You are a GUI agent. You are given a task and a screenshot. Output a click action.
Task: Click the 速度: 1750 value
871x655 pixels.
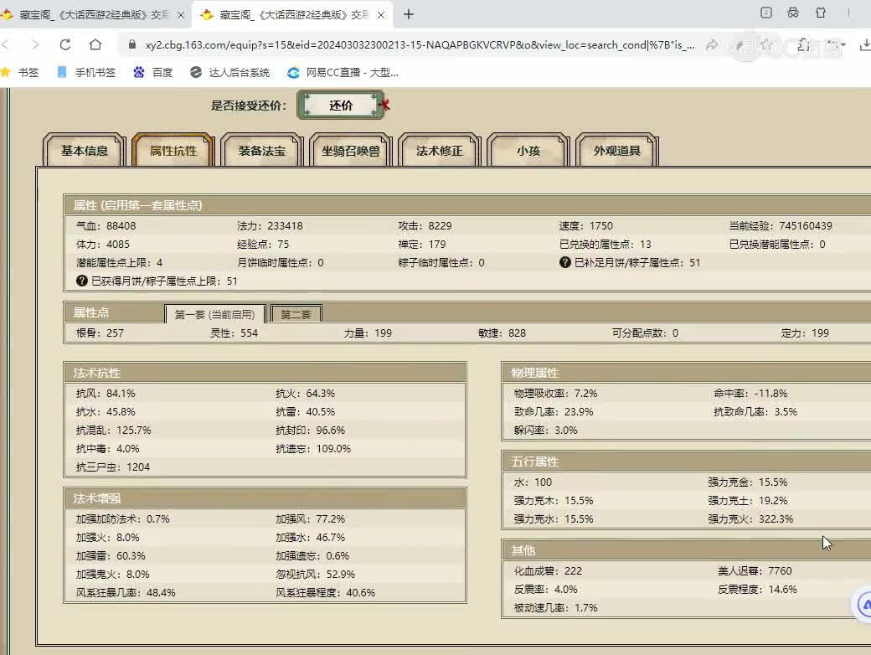[x=586, y=225]
